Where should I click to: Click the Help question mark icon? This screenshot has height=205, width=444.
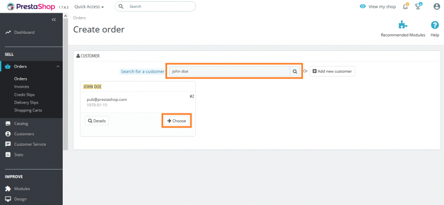[435, 25]
